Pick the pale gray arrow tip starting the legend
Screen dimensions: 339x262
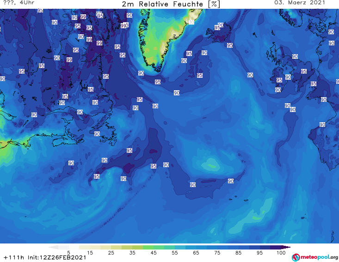click(x=53, y=247)
